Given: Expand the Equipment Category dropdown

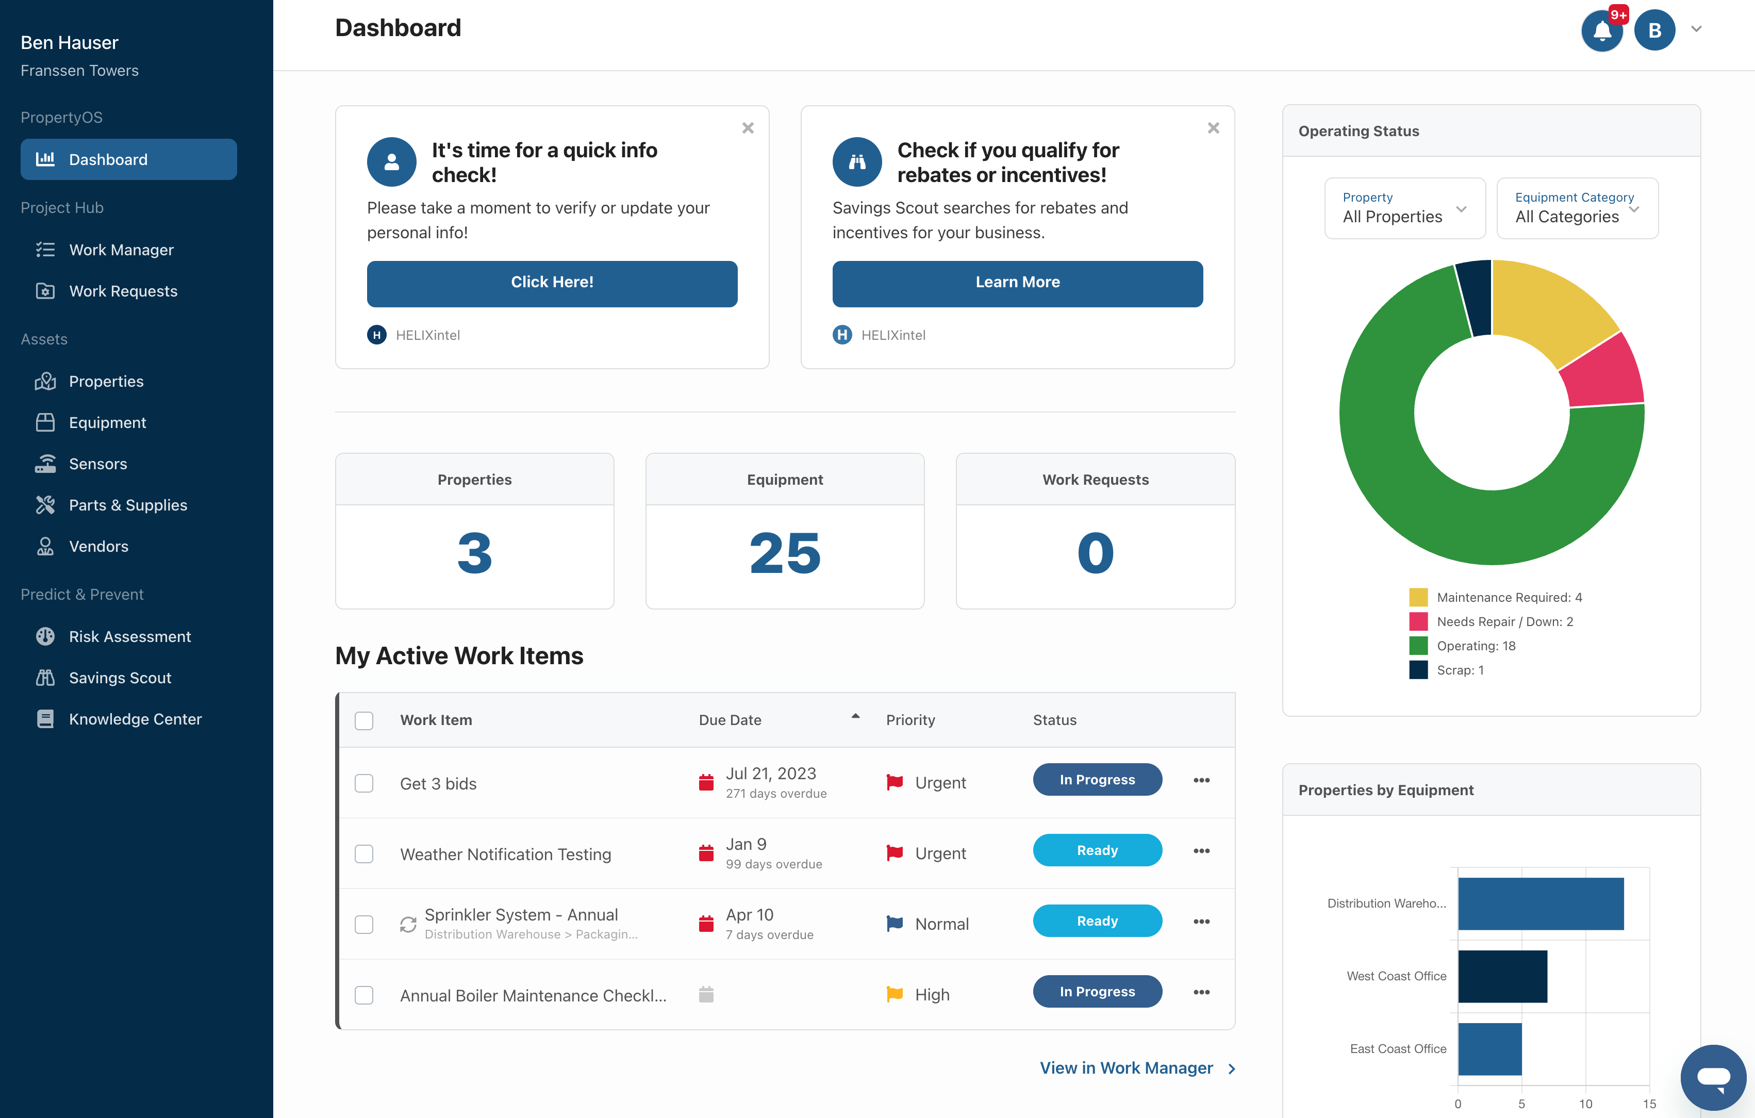Looking at the screenshot, I should point(1577,208).
